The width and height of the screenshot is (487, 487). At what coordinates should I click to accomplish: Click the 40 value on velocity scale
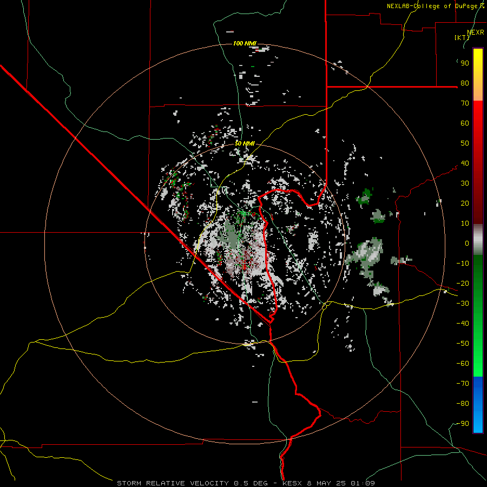coord(465,163)
